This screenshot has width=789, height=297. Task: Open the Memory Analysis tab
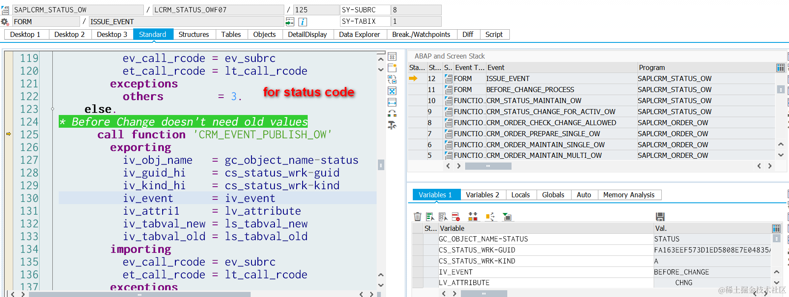(x=629, y=195)
